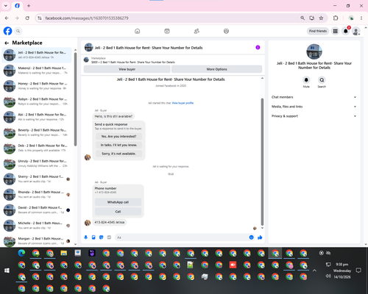Image resolution: width=368 pixels, height=294 pixels.
Task: Choose a sticker icon
Action: [102, 237]
